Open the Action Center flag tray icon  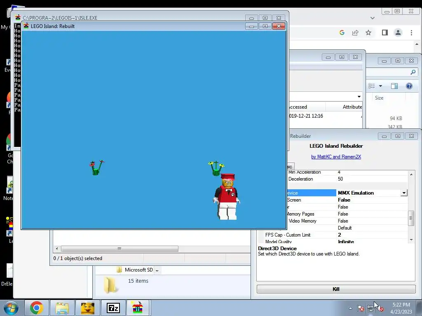(361, 308)
